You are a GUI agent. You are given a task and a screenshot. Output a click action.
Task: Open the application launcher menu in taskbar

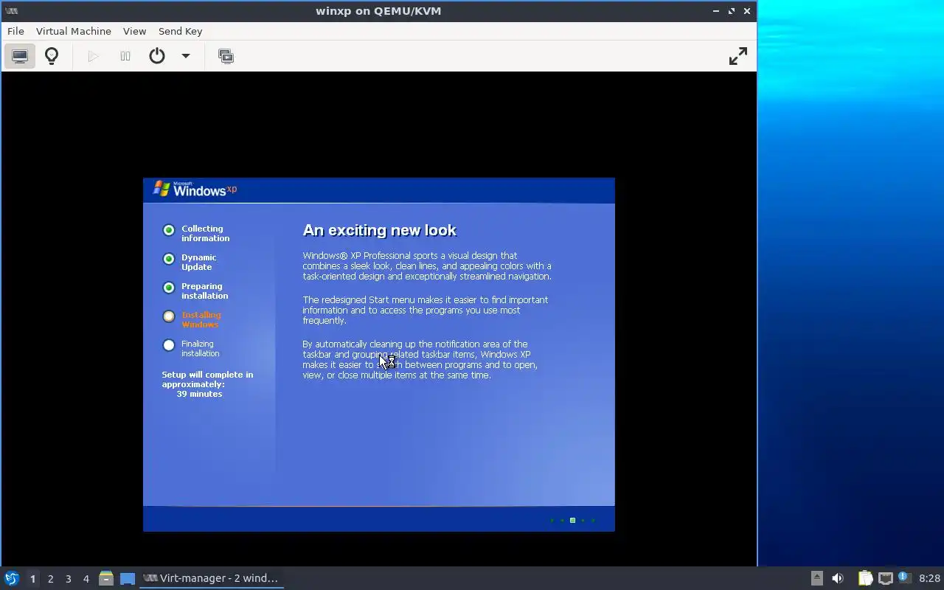pyautogui.click(x=12, y=578)
